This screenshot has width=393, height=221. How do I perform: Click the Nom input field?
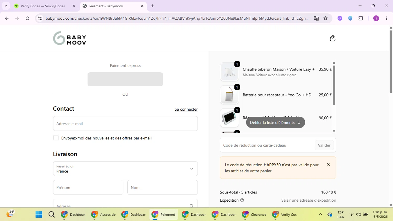(x=162, y=187)
